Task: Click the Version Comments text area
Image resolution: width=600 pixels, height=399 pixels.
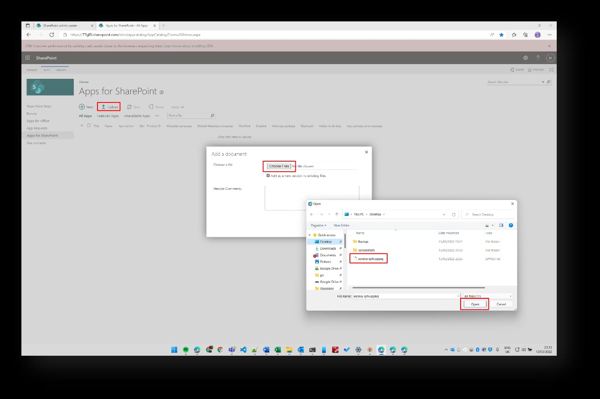Action: [312, 198]
